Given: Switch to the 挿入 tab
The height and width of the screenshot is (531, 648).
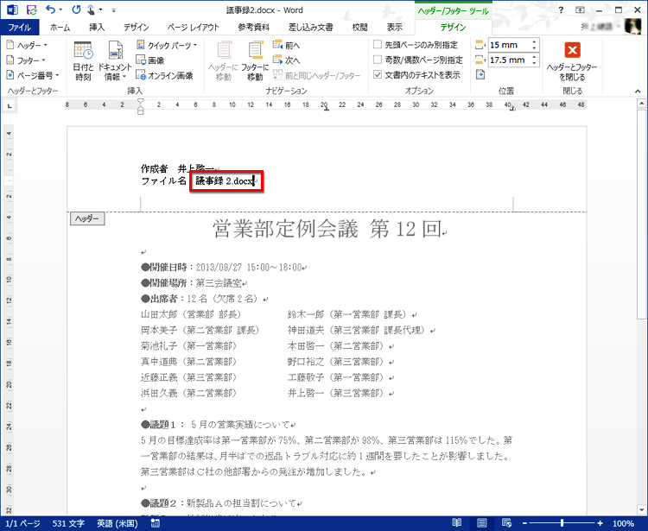Looking at the screenshot, I should (97, 28).
